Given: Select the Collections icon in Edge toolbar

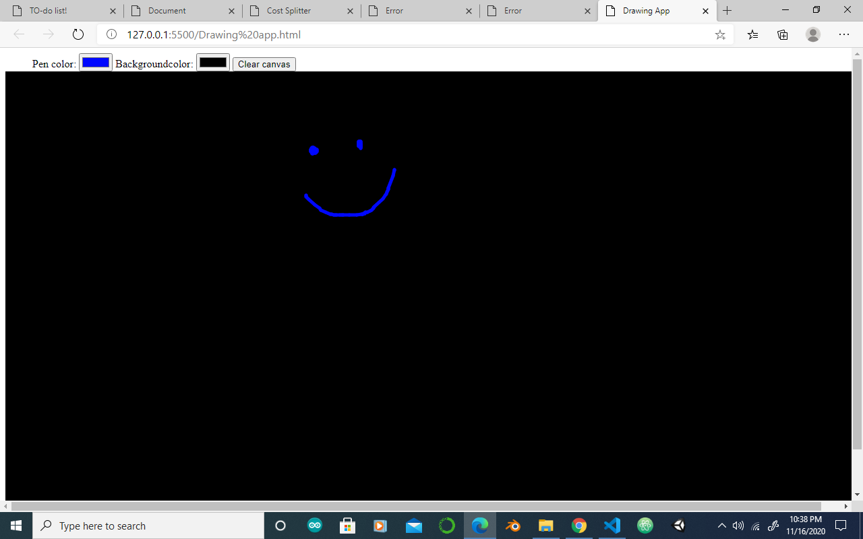Looking at the screenshot, I should (782, 34).
